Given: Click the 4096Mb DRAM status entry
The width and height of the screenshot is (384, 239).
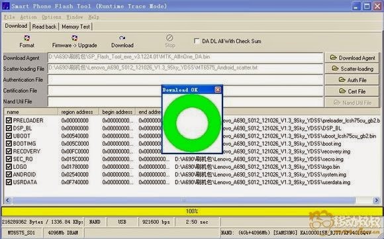Looking at the screenshot, I should 63,232.
